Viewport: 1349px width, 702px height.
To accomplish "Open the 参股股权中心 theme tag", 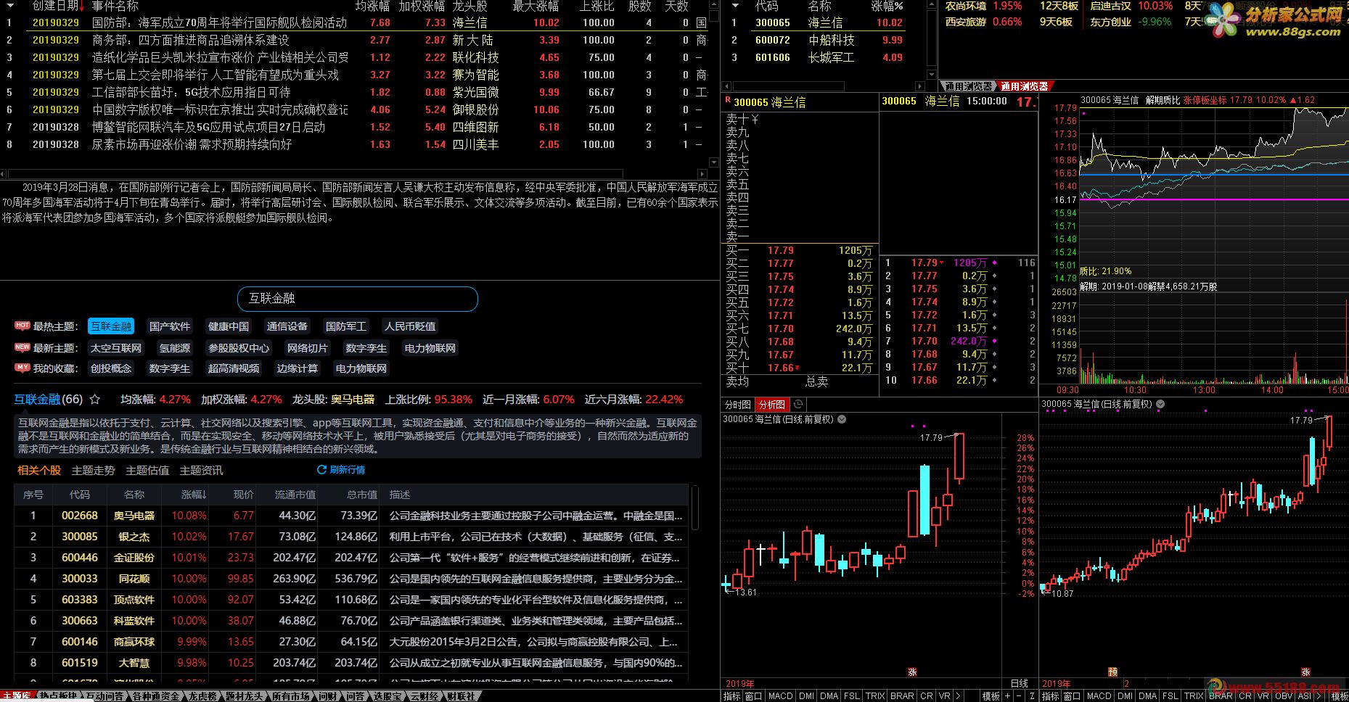I will pos(239,348).
